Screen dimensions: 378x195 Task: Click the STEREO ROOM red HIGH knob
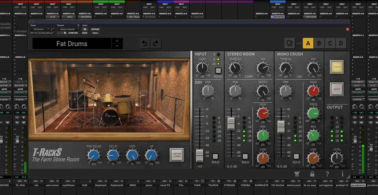(x=263, y=113)
